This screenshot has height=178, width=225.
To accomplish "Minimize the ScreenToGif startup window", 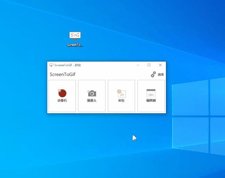I will (x=138, y=65).
